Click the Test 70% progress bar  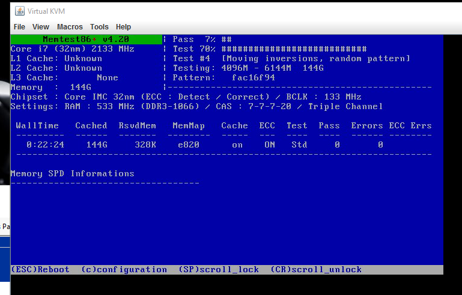click(x=294, y=49)
